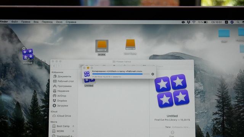Go back in Finder window

coord(54,66)
